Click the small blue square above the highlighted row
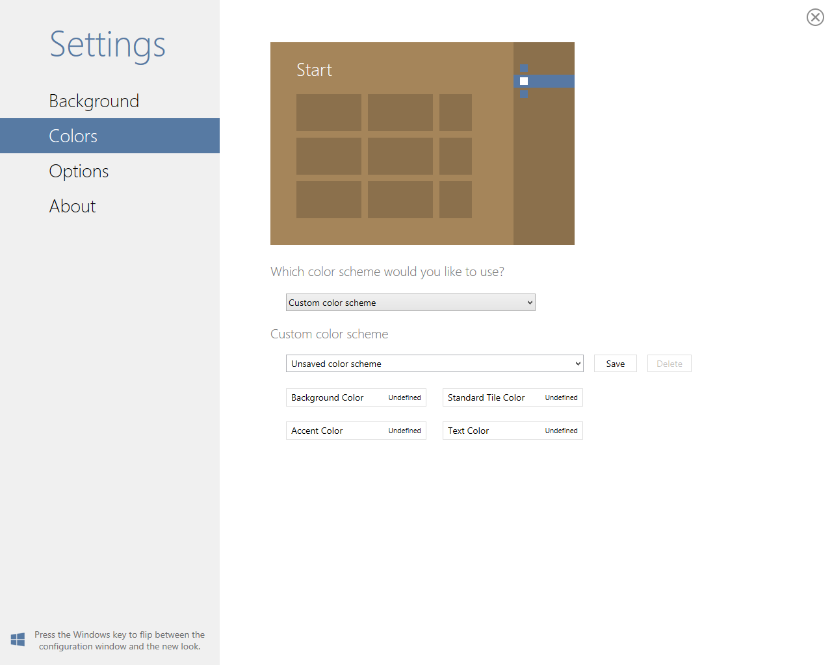Screen dimensions: 832x665 pos(524,68)
